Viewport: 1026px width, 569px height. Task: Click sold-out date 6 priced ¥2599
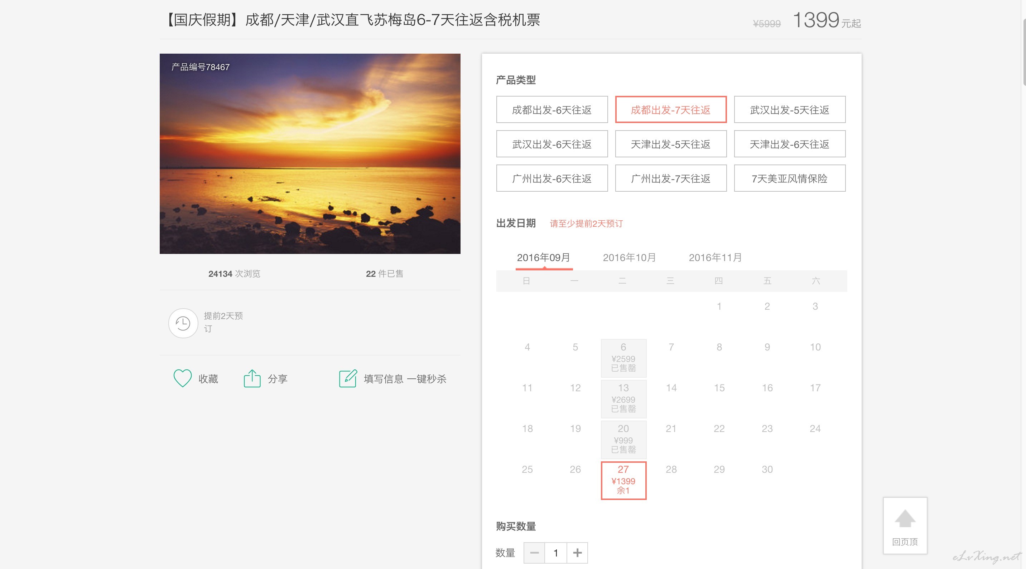623,358
